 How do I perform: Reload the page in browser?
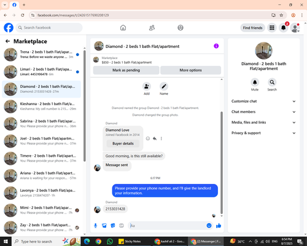pos(23,15)
